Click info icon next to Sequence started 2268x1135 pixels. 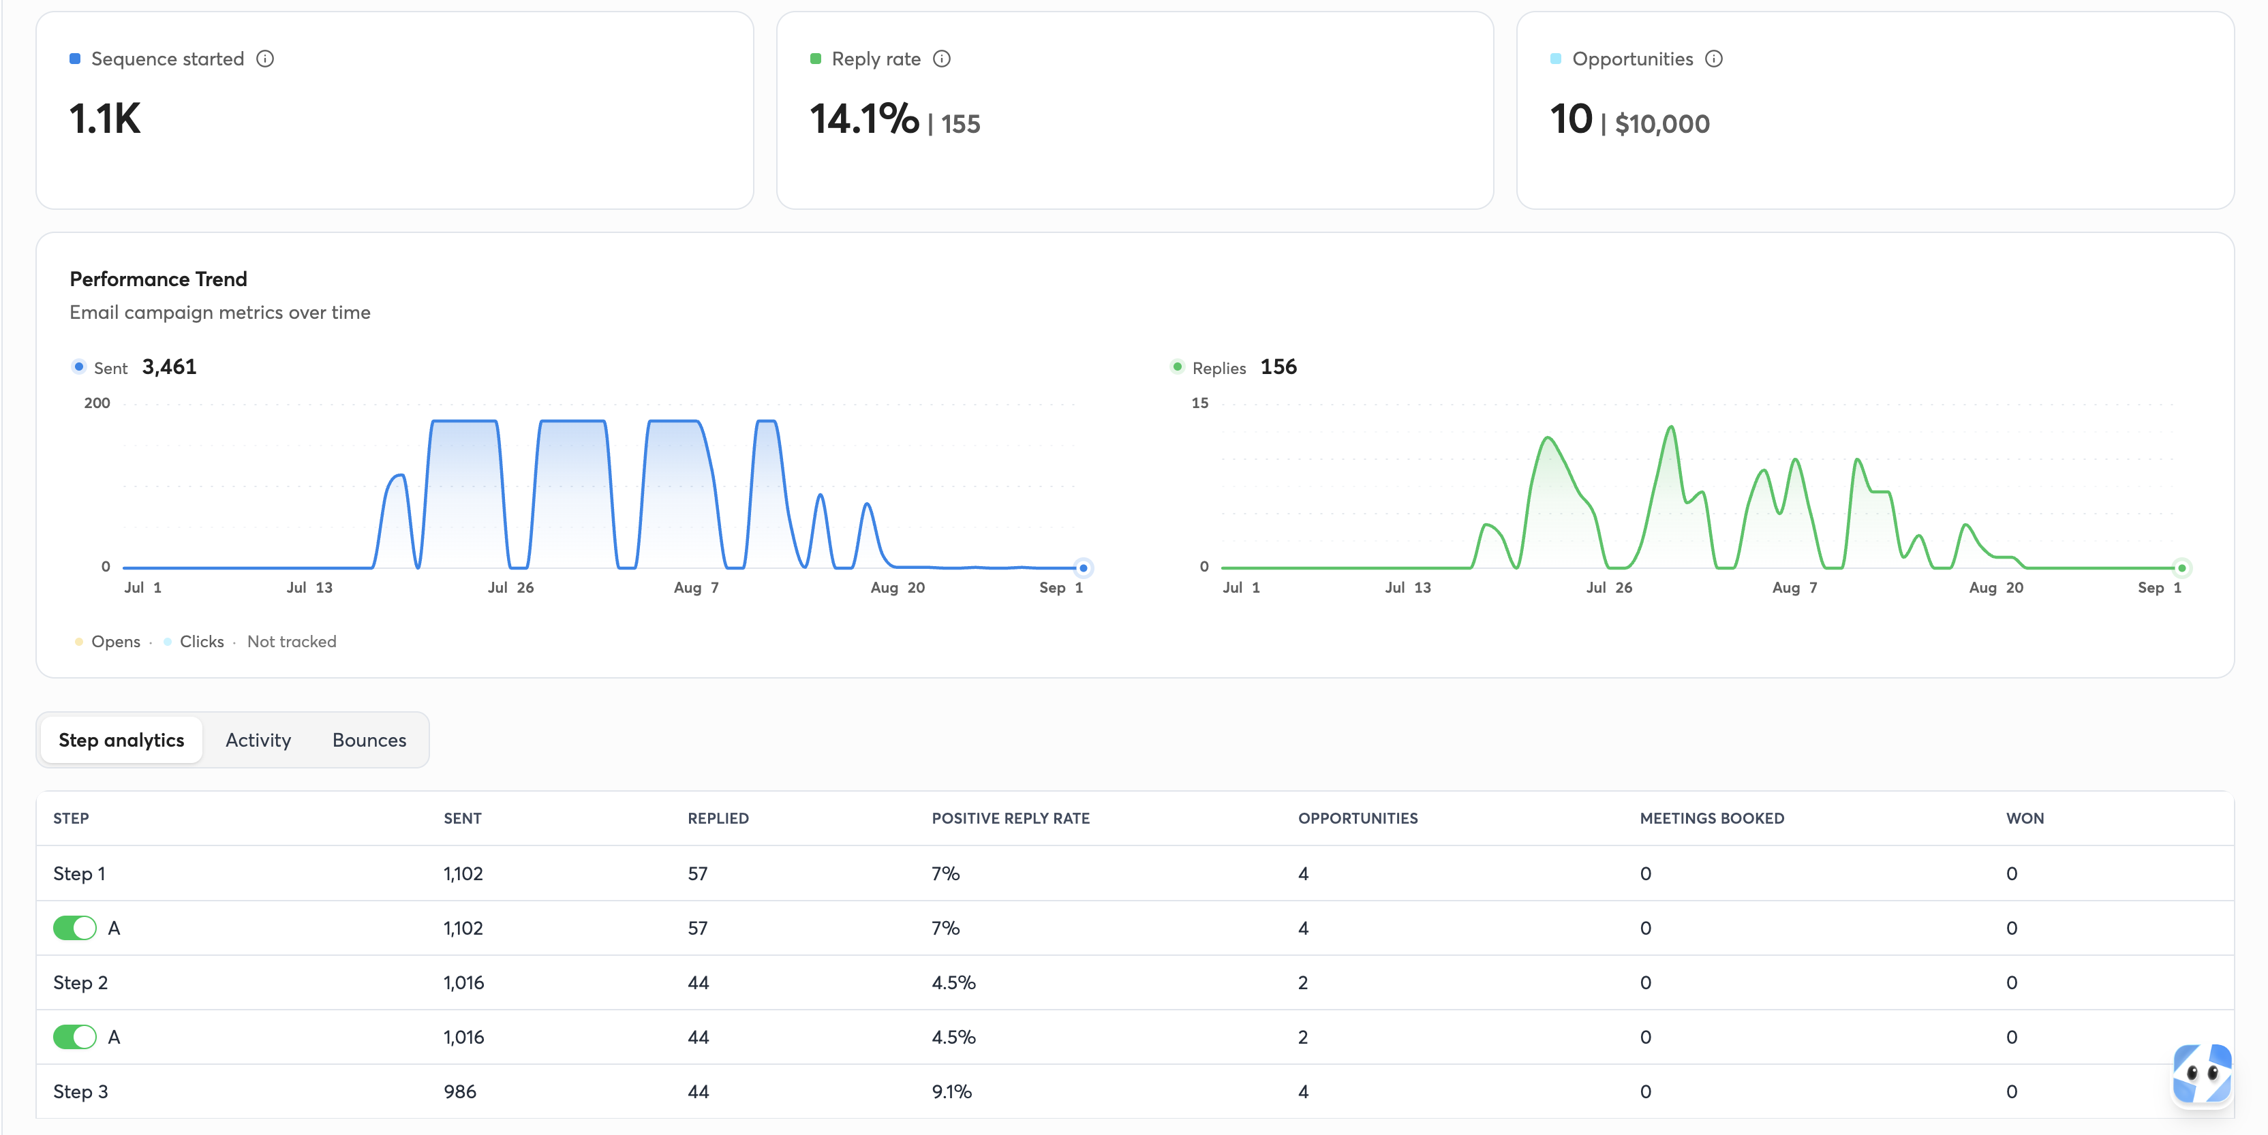coord(265,59)
